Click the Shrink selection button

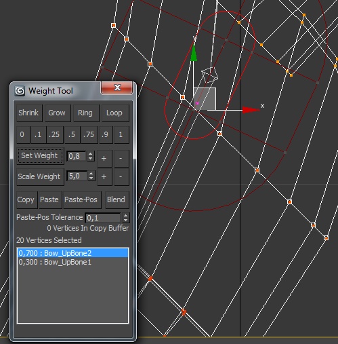28,113
